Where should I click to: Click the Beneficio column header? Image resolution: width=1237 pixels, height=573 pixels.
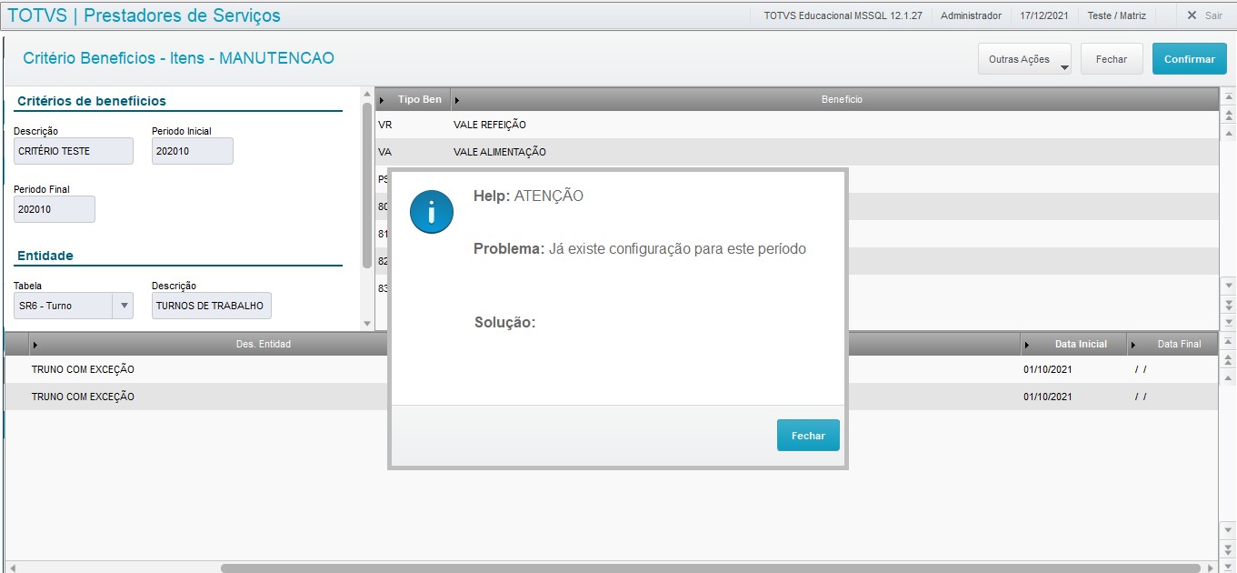click(842, 99)
